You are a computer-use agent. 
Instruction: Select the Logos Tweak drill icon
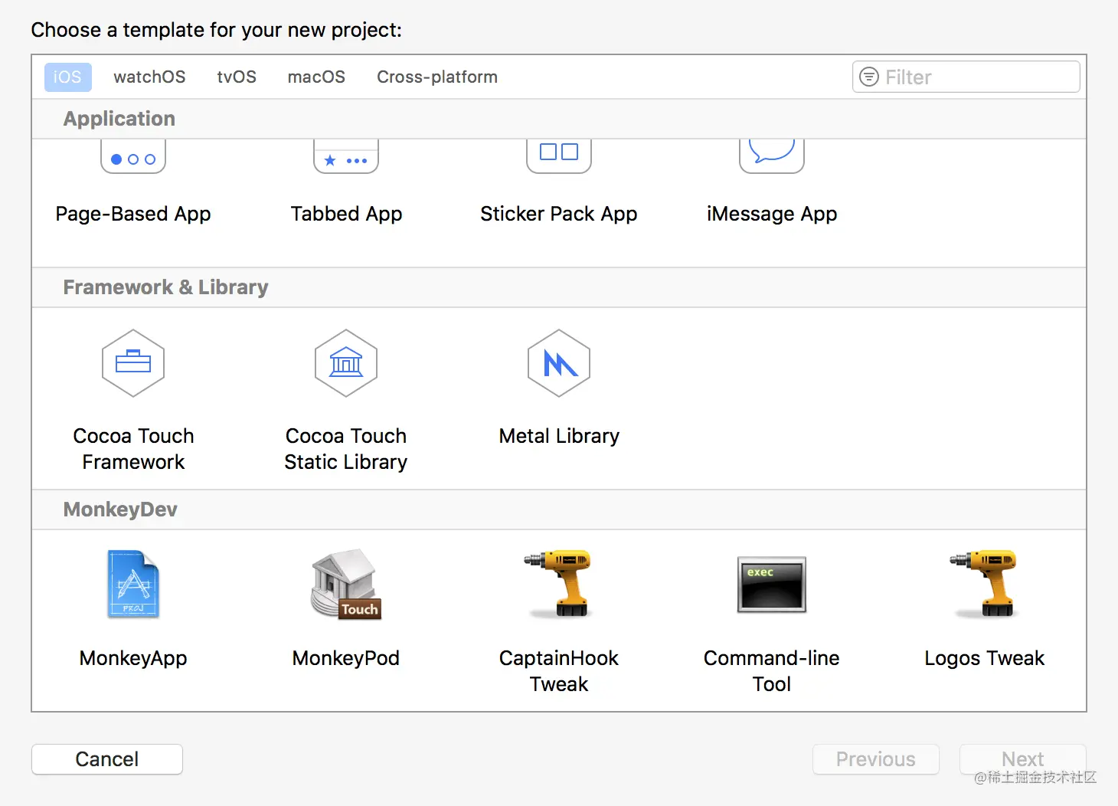click(985, 584)
